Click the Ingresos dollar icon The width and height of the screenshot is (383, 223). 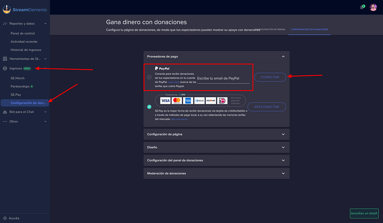point(5,68)
